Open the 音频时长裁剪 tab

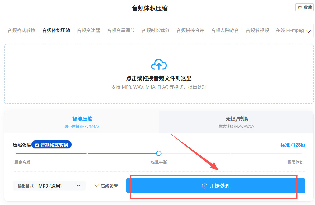click(155, 30)
